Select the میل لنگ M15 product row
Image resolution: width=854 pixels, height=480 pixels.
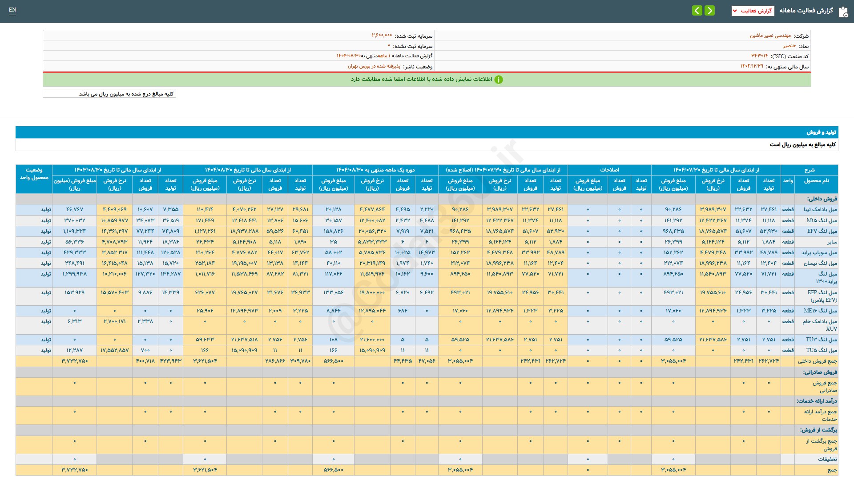(x=822, y=220)
